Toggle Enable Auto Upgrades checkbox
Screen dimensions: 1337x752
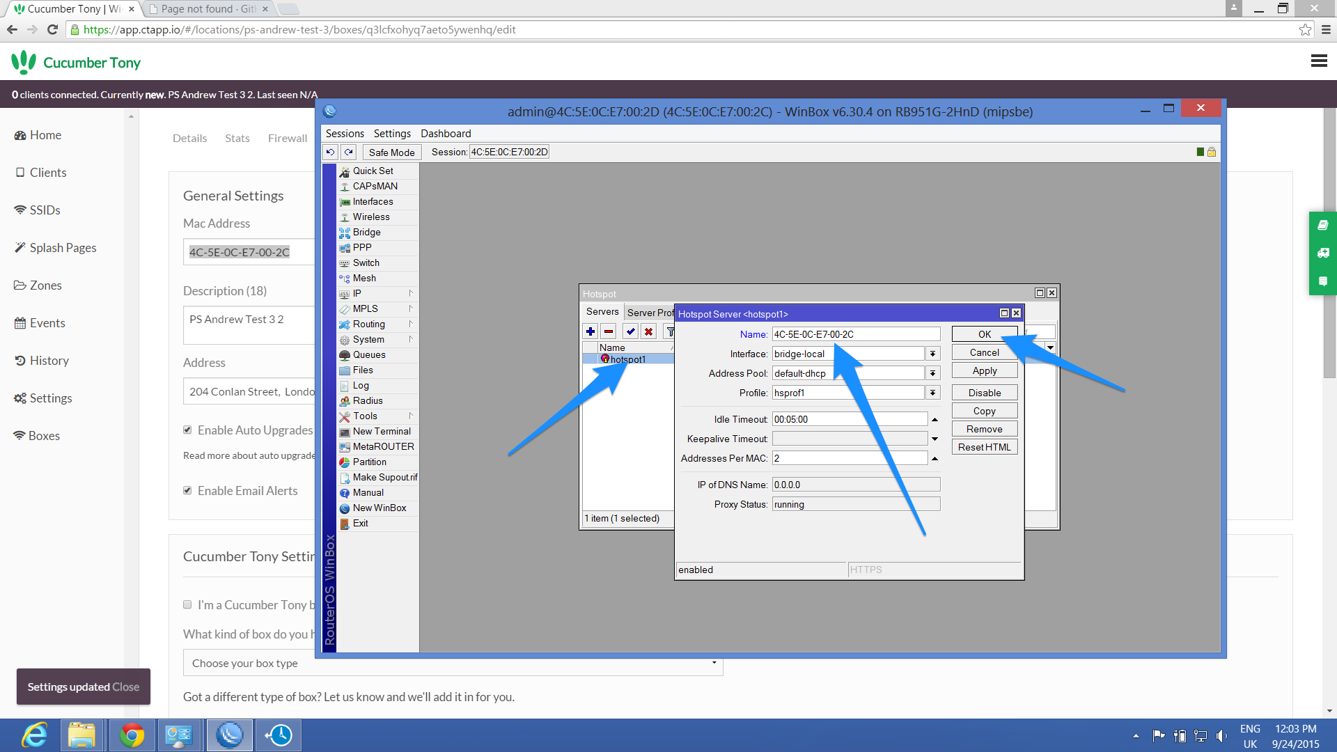[x=187, y=430]
